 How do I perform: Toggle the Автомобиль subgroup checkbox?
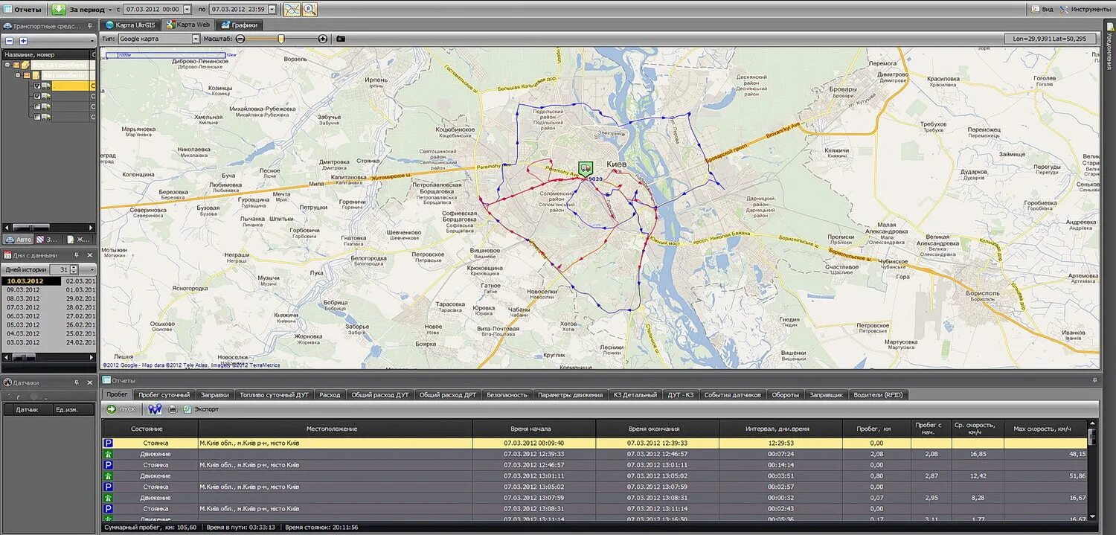[x=27, y=75]
